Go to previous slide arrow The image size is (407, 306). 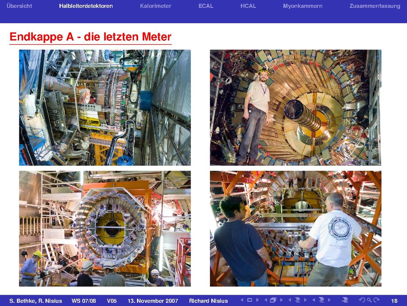pos(242,300)
